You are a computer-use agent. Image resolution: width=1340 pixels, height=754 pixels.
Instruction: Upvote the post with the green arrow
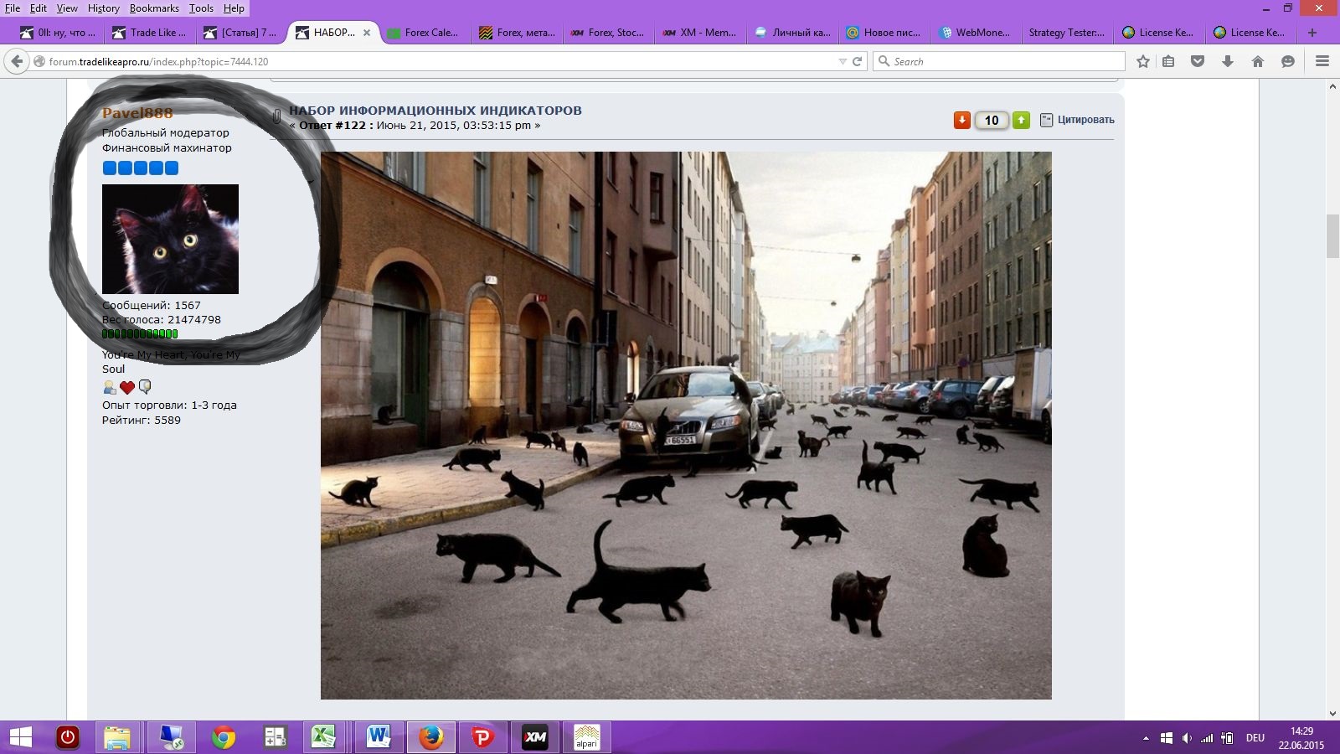[x=1021, y=120]
